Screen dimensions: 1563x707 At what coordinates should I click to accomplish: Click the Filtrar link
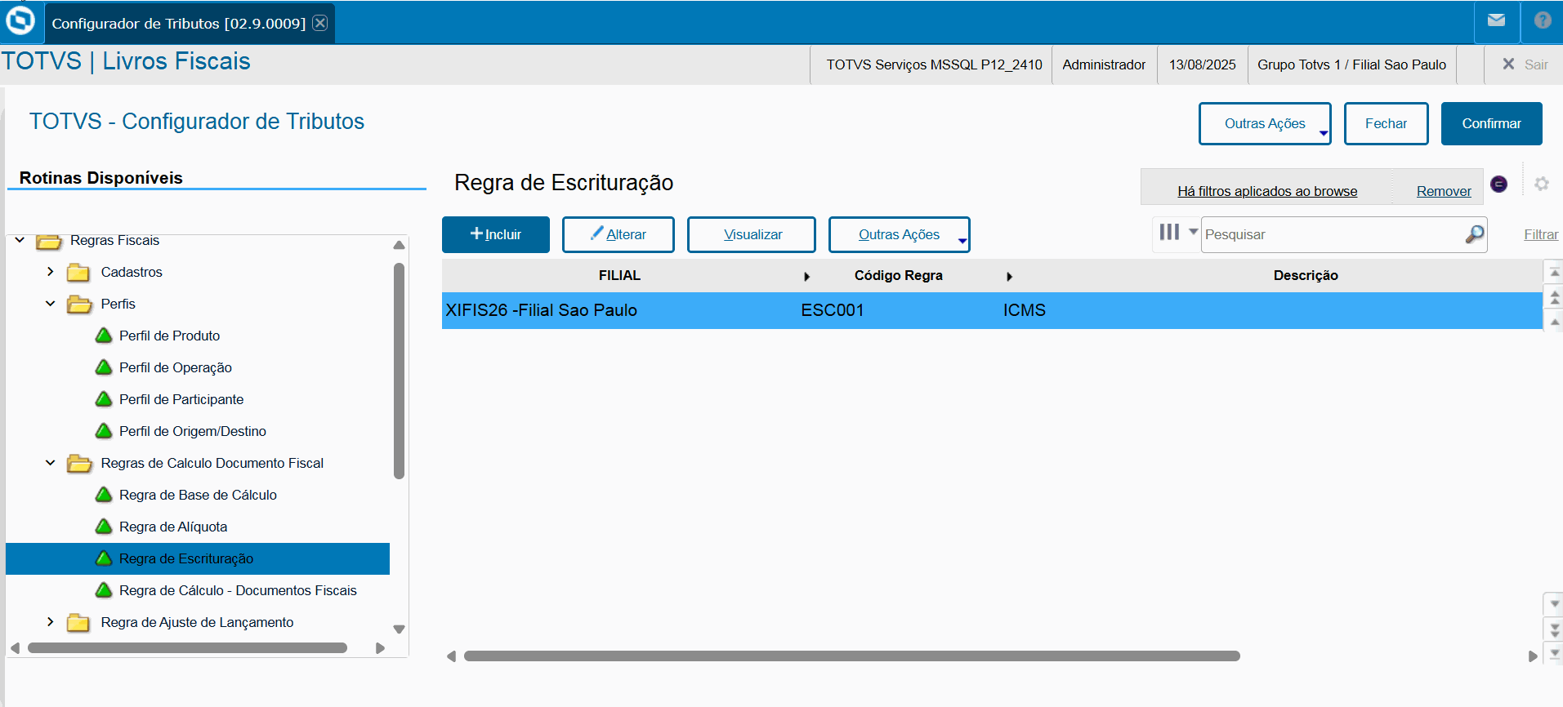tap(1541, 234)
